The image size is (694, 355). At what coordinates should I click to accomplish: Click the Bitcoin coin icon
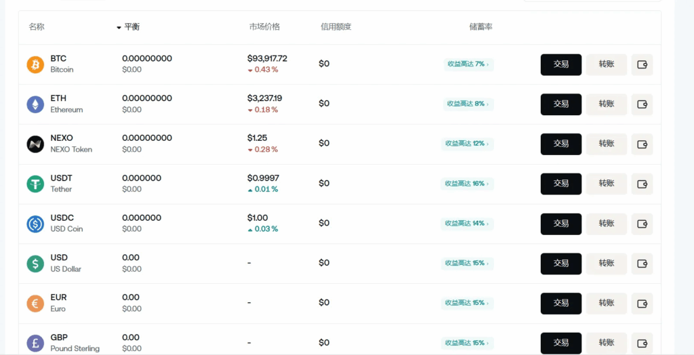(35, 64)
